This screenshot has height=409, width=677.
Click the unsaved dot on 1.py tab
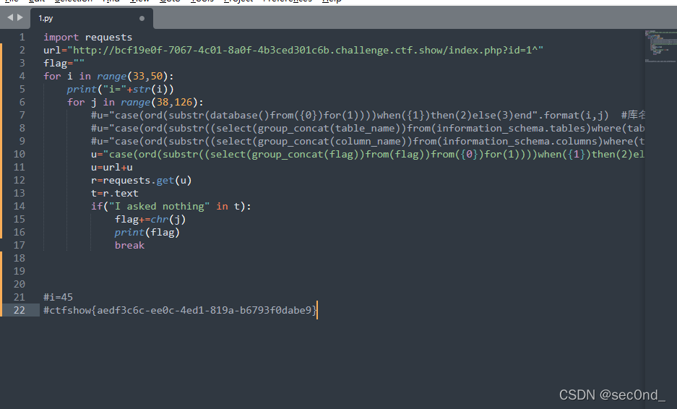(142, 19)
